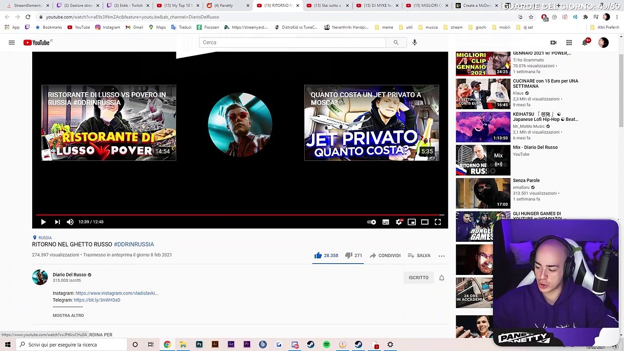The width and height of the screenshot is (624, 351).
Task: Open the Gmail bookmark
Action: (x=134, y=27)
